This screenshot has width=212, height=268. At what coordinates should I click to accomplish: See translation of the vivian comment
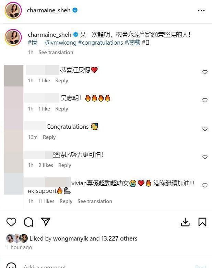click(x=95, y=201)
